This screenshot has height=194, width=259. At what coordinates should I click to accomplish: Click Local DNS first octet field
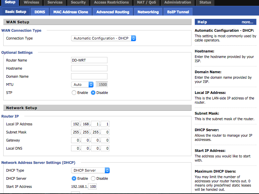(x=76, y=148)
